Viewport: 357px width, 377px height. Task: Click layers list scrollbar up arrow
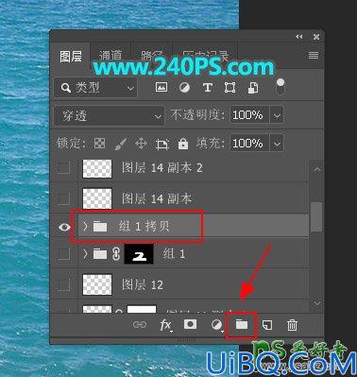pyautogui.click(x=316, y=170)
